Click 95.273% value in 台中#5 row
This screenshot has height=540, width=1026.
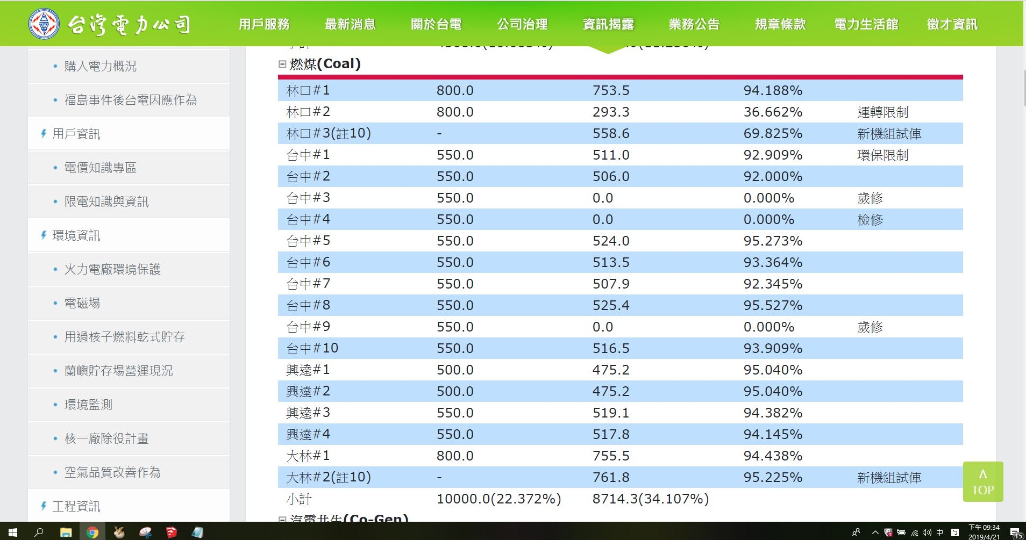point(773,241)
